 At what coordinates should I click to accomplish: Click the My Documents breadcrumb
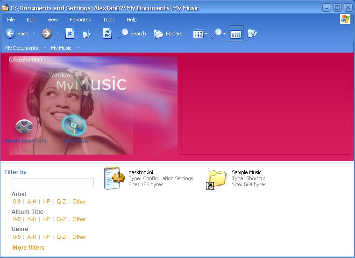(x=21, y=48)
